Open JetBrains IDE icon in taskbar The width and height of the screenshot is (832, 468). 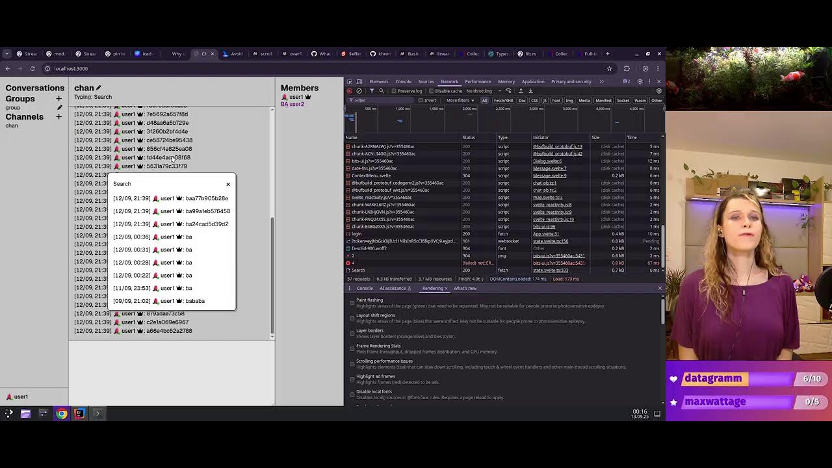(79, 413)
